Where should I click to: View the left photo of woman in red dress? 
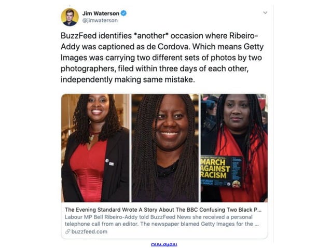click(95, 148)
